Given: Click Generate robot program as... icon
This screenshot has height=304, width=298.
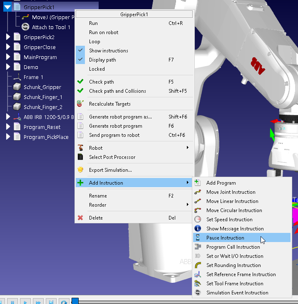Looking at the screenshot, I should (80, 117).
